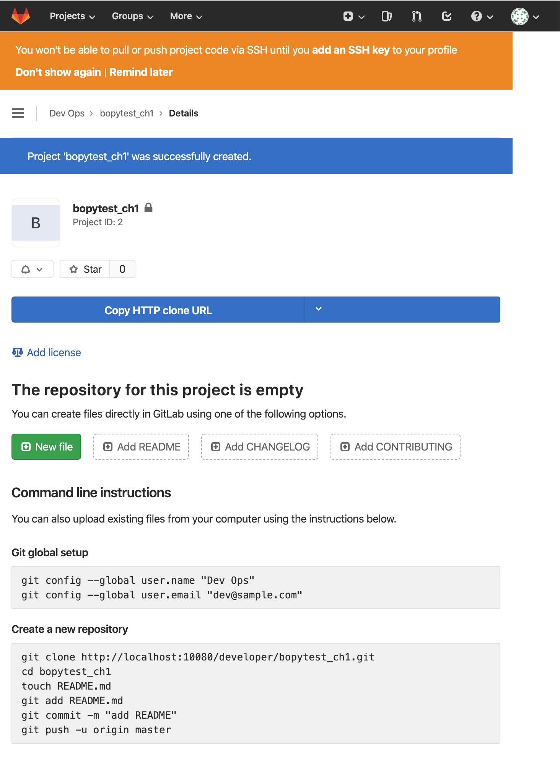Image resolution: width=560 pixels, height=757 pixels.
Task: Click Add README button
Action: click(x=141, y=447)
